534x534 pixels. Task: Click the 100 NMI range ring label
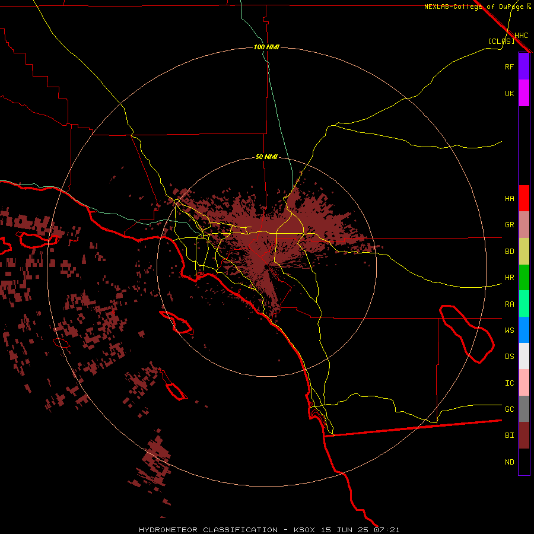[x=266, y=47]
